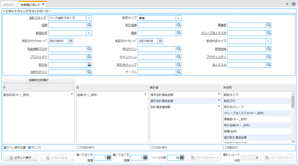Viewport: 298px width, 165px height.
Task: Expand the 勘定科目 combo box
Action: 89,33
